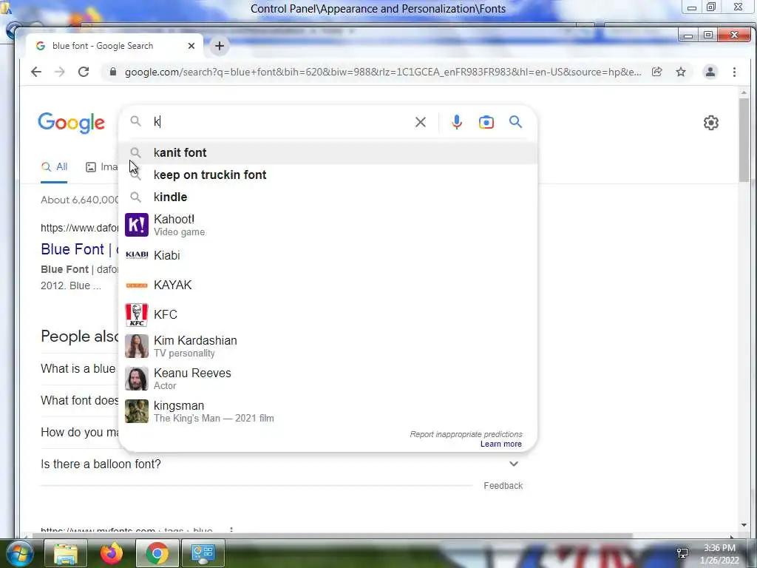
Task: Open the Chrome profile avatar
Action: point(710,72)
